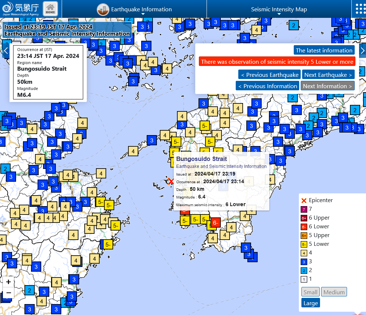Image resolution: width=366 pixels, height=315 pixels.
Task: Click the 5 Lower legend swatch
Action: pos(304,244)
